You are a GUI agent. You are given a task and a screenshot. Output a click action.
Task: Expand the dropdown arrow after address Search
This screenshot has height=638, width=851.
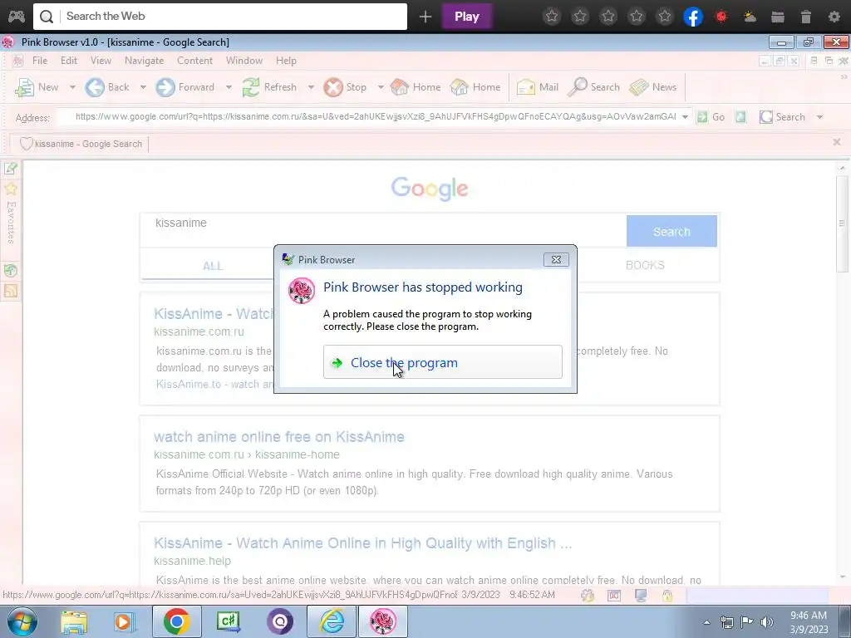(819, 116)
